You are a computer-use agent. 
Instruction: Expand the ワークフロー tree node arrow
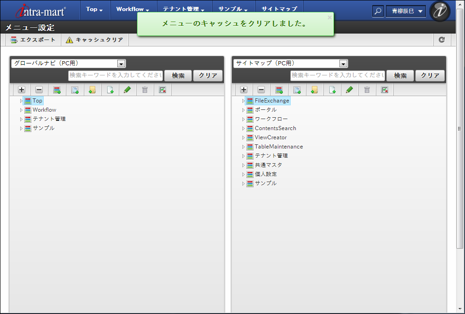(243, 119)
